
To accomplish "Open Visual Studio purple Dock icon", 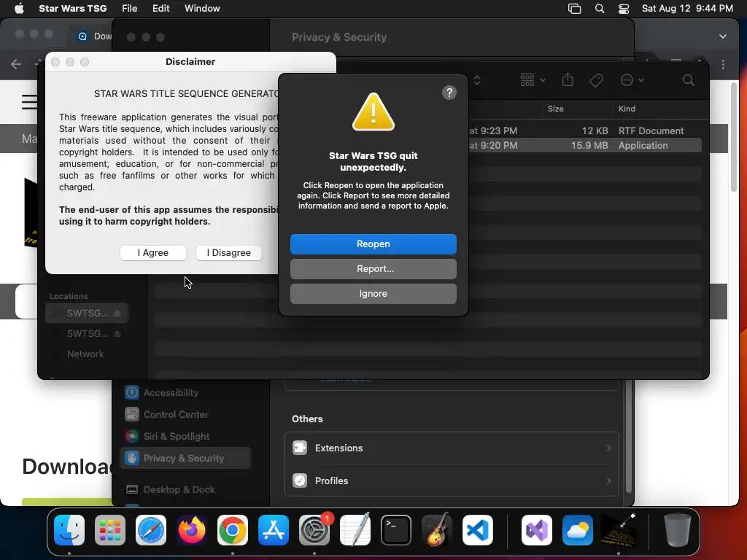I will [537, 530].
